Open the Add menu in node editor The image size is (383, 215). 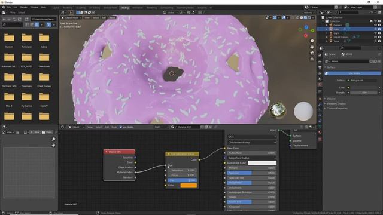107,127
